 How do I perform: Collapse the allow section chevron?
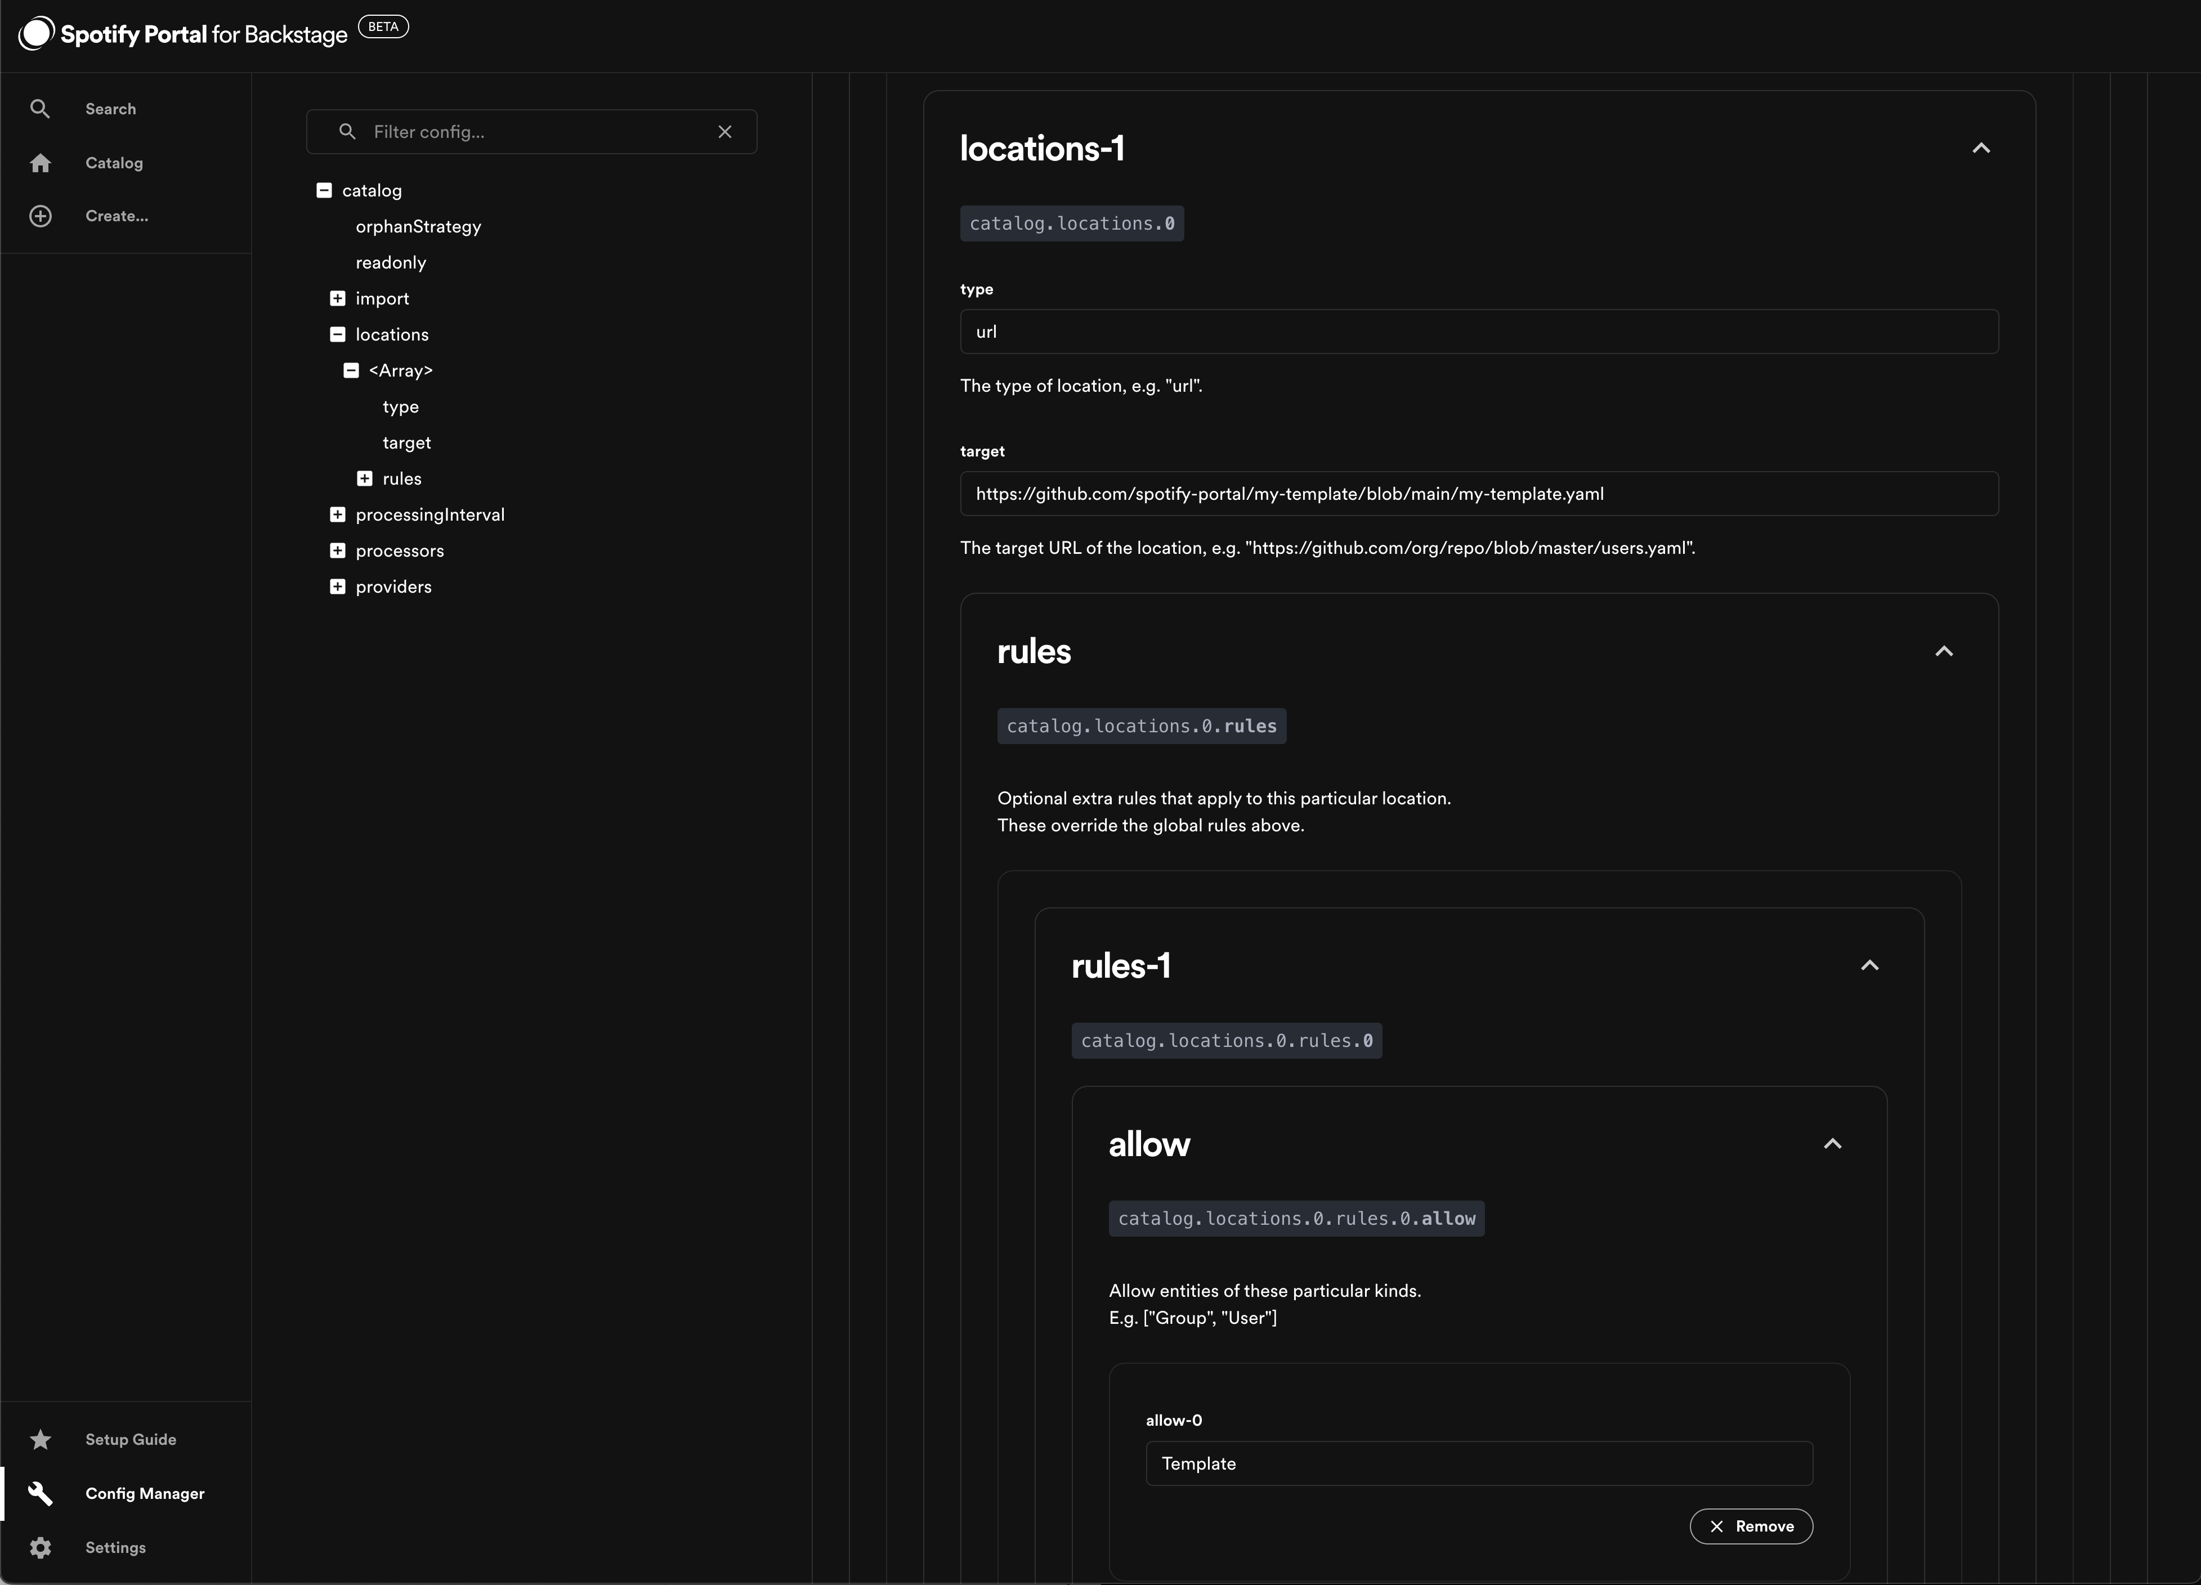click(x=1832, y=1144)
